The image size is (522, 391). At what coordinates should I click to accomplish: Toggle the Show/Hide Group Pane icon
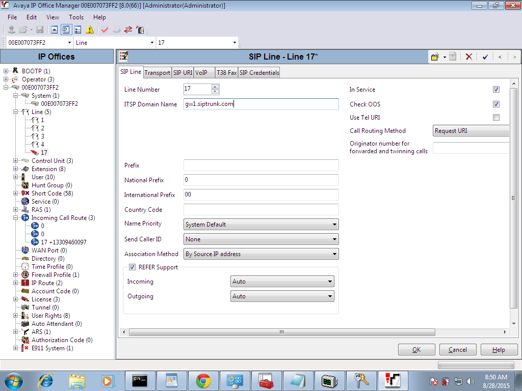pos(77,30)
